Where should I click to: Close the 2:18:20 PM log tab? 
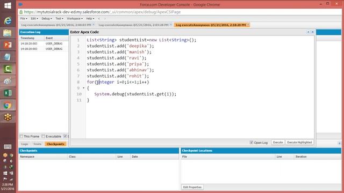(x=248, y=25)
